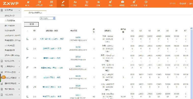Tick the checkbox for row ID 179
Viewport: 193px width, 99px height.
pos(27,39)
